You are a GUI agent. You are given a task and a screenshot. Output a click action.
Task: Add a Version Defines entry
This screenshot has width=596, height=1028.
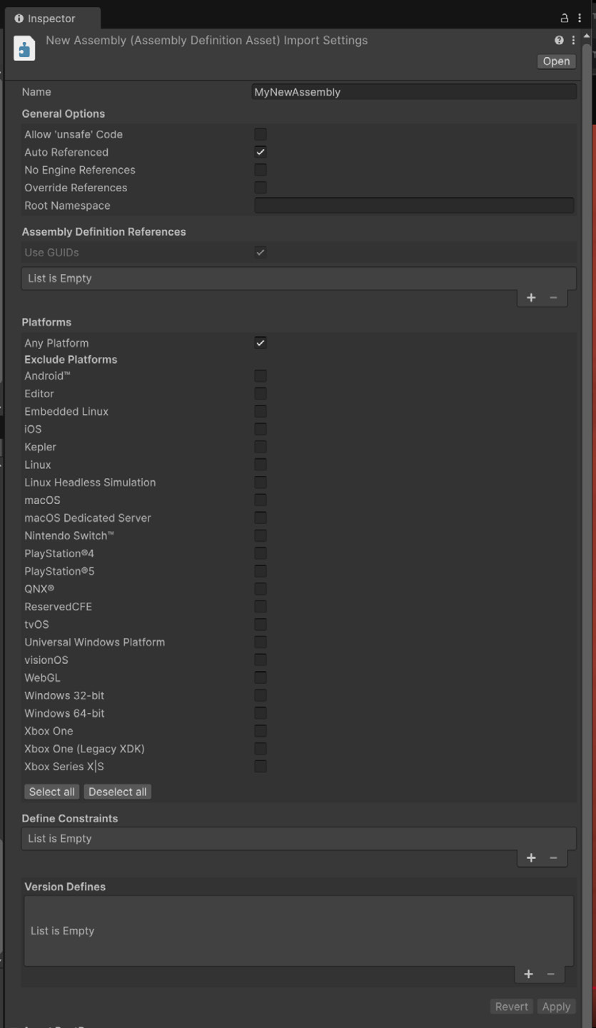[x=529, y=974]
